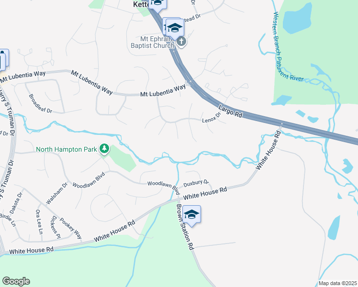The width and height of the screenshot is (358, 287).
Task: Select the Ora Lea Ln street label
Action: click(39, 222)
